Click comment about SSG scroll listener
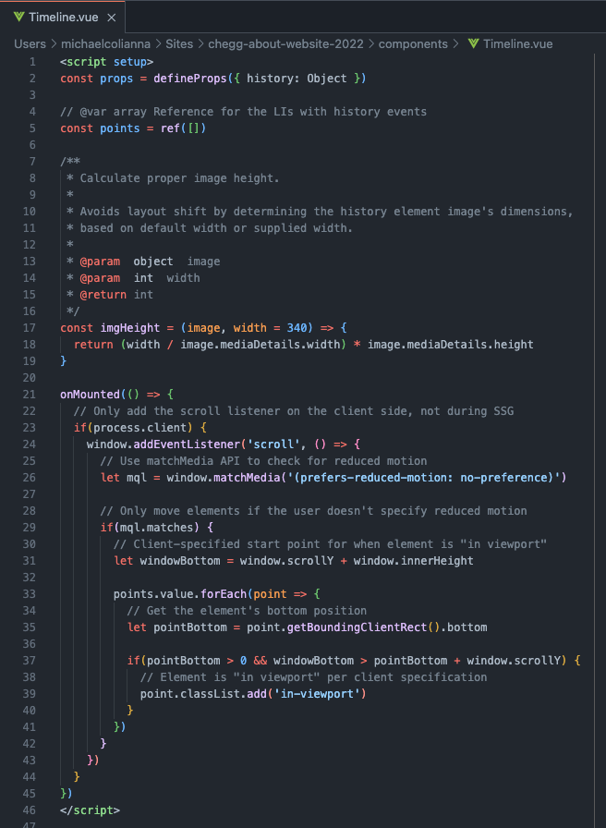 click(294, 411)
